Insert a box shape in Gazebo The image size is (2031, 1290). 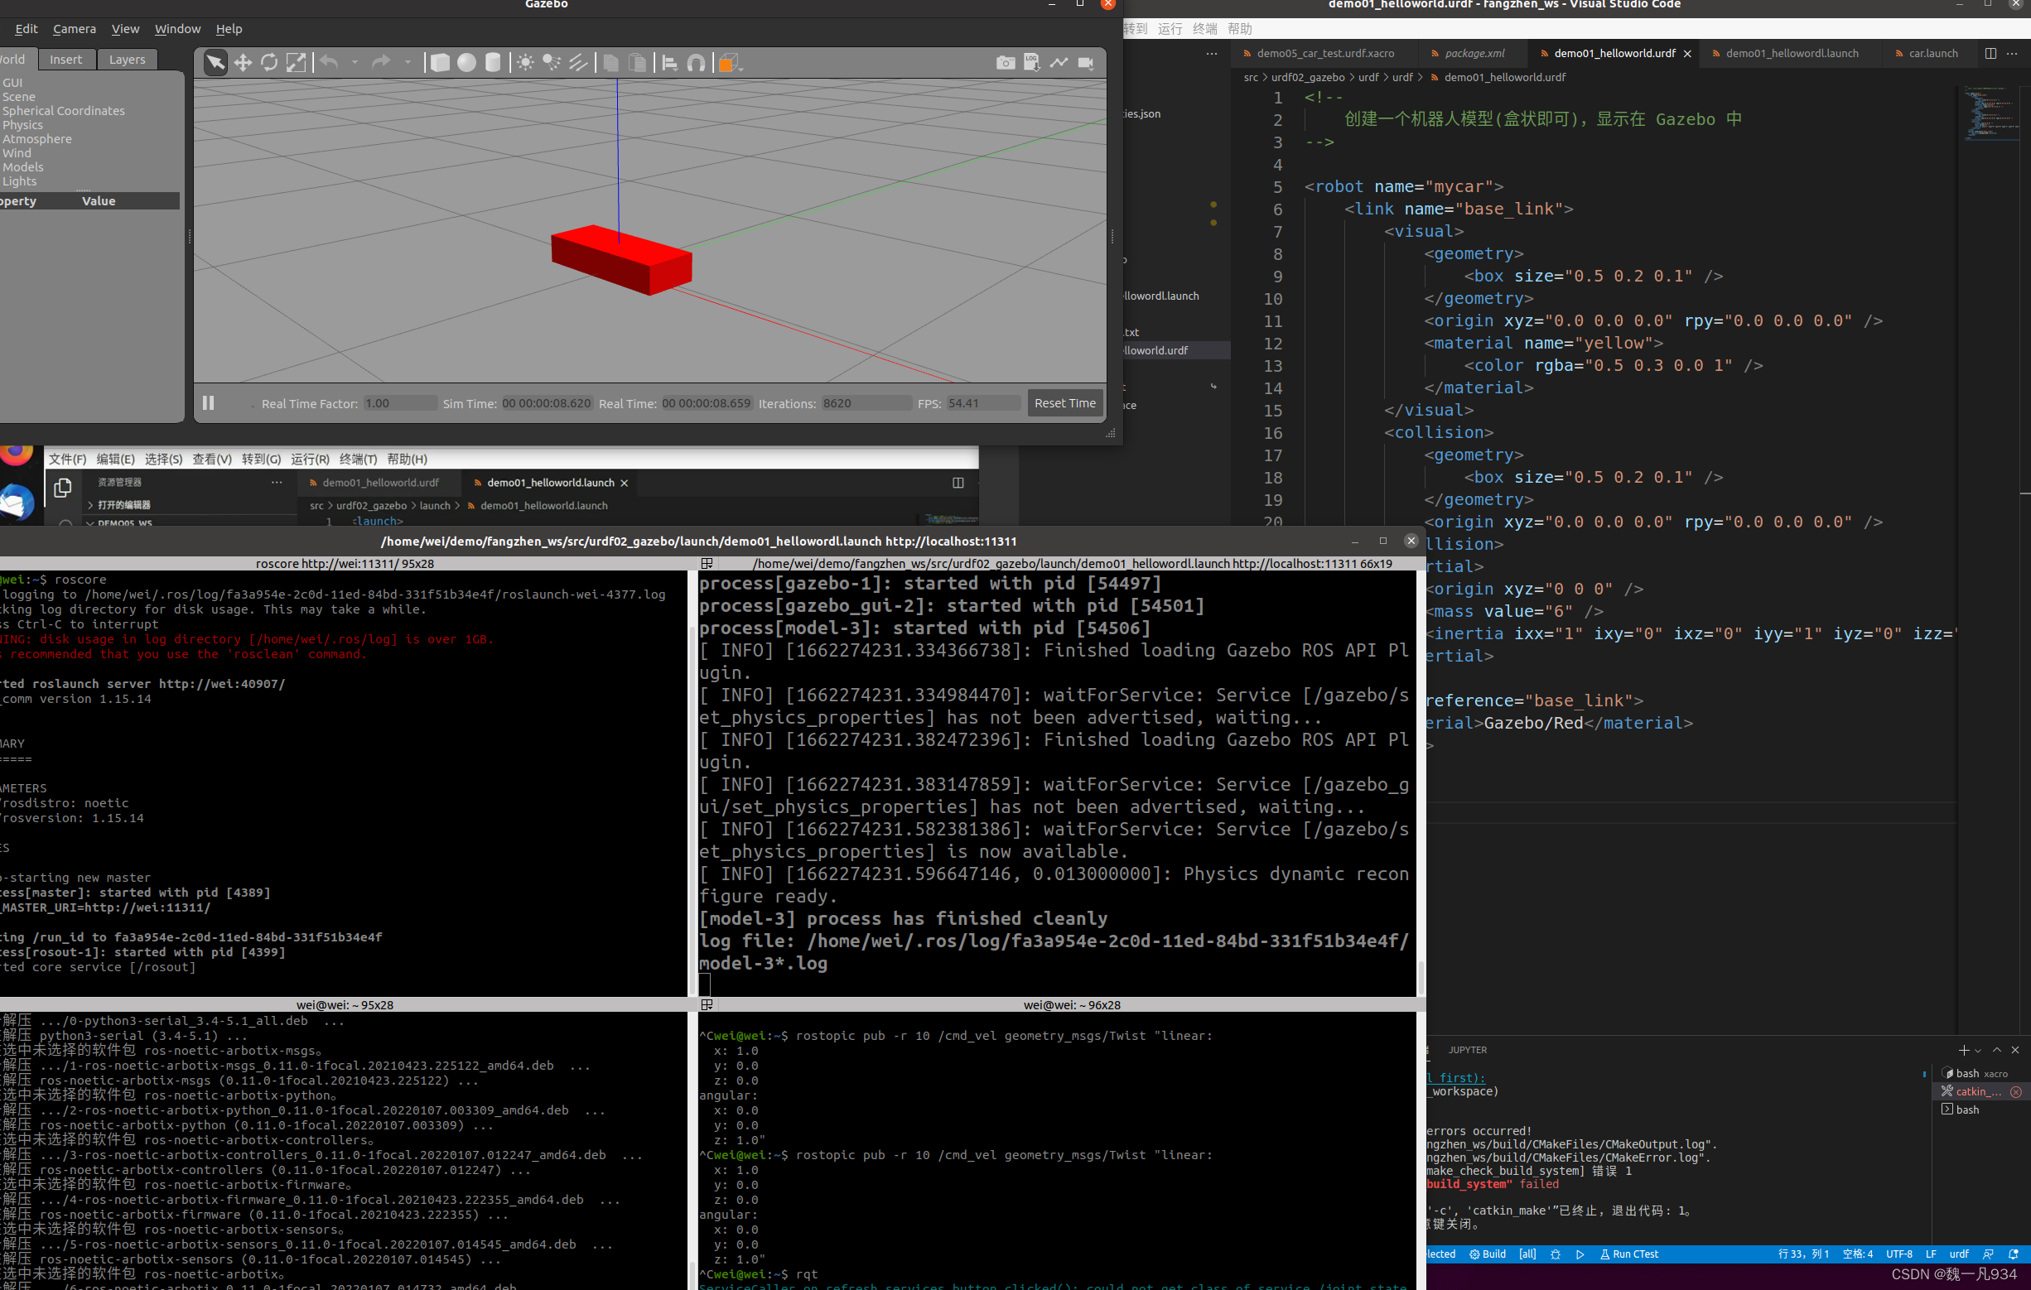tap(440, 63)
